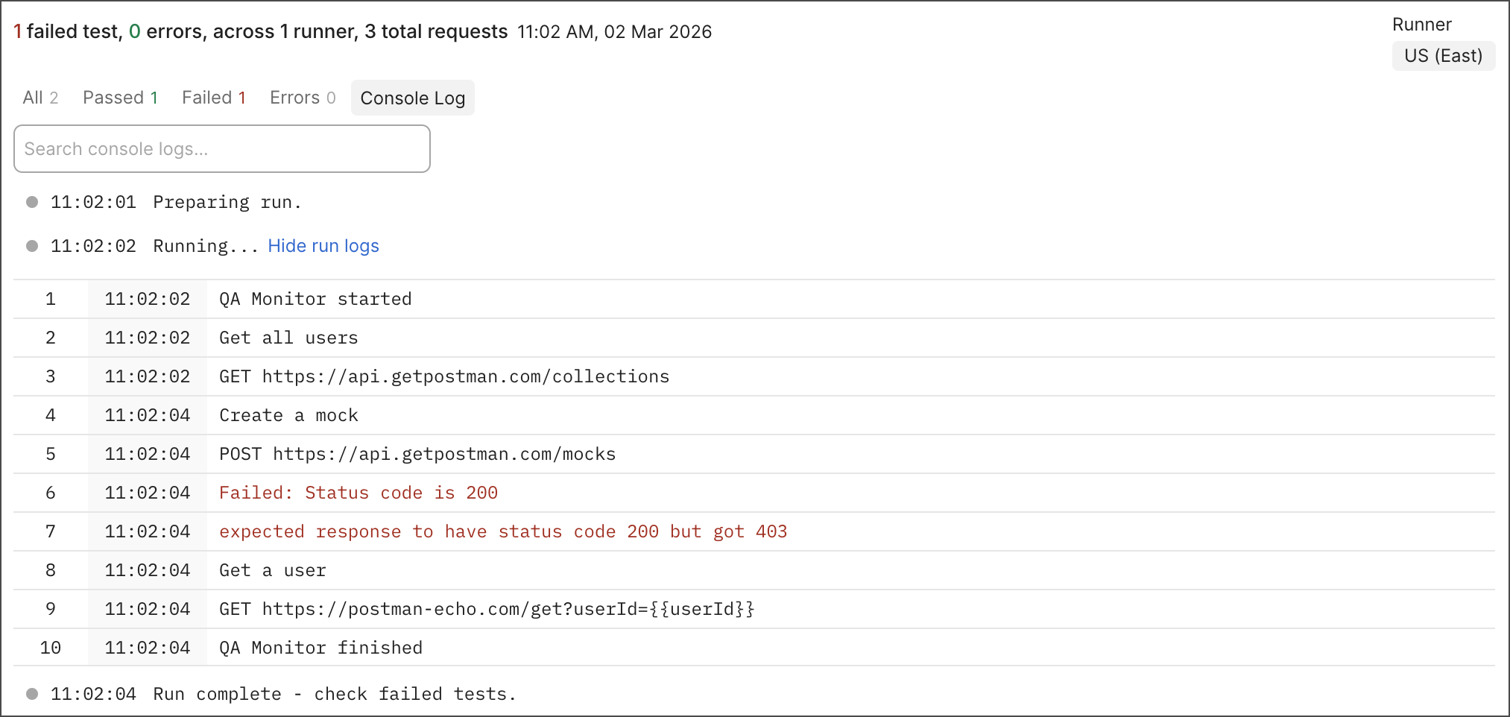Click the Running status dot
The height and width of the screenshot is (717, 1510).
(x=32, y=246)
